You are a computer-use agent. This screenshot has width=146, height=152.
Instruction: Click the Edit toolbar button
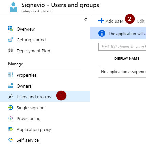coord(141,21)
